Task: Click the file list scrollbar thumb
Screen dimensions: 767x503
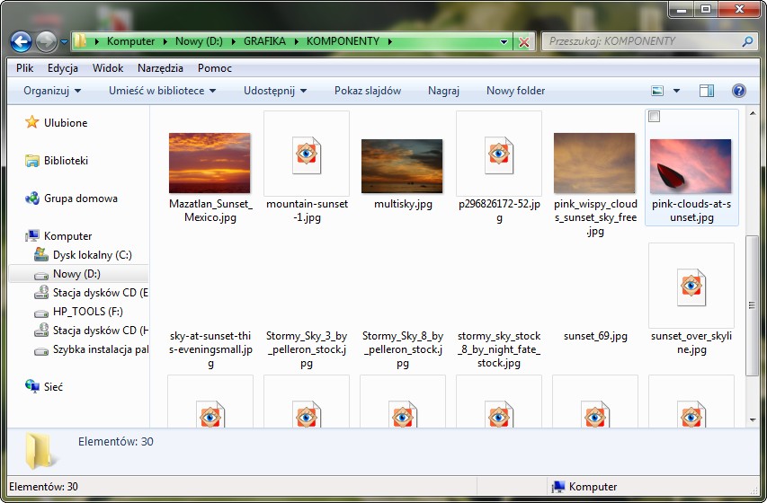Action: [753, 305]
